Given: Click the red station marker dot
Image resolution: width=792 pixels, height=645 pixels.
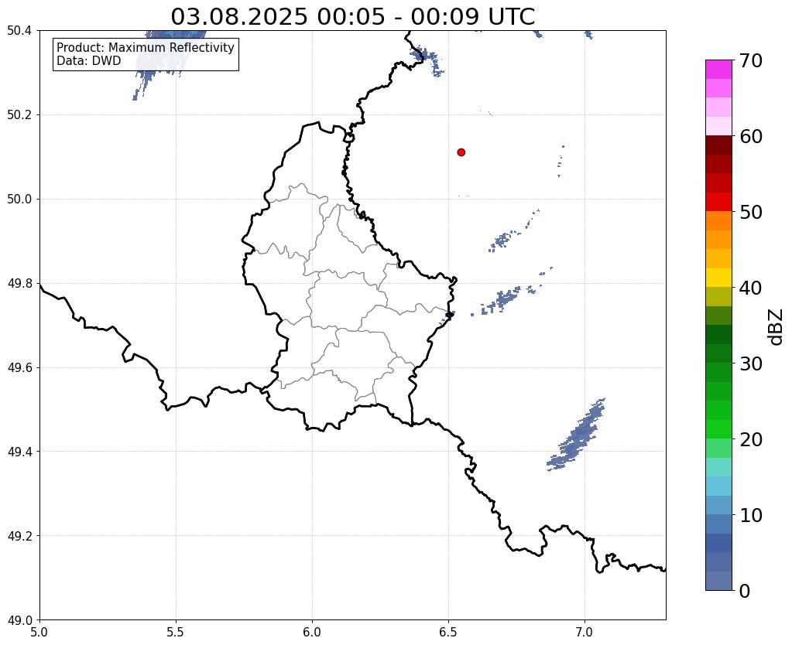Looking at the screenshot, I should [461, 152].
